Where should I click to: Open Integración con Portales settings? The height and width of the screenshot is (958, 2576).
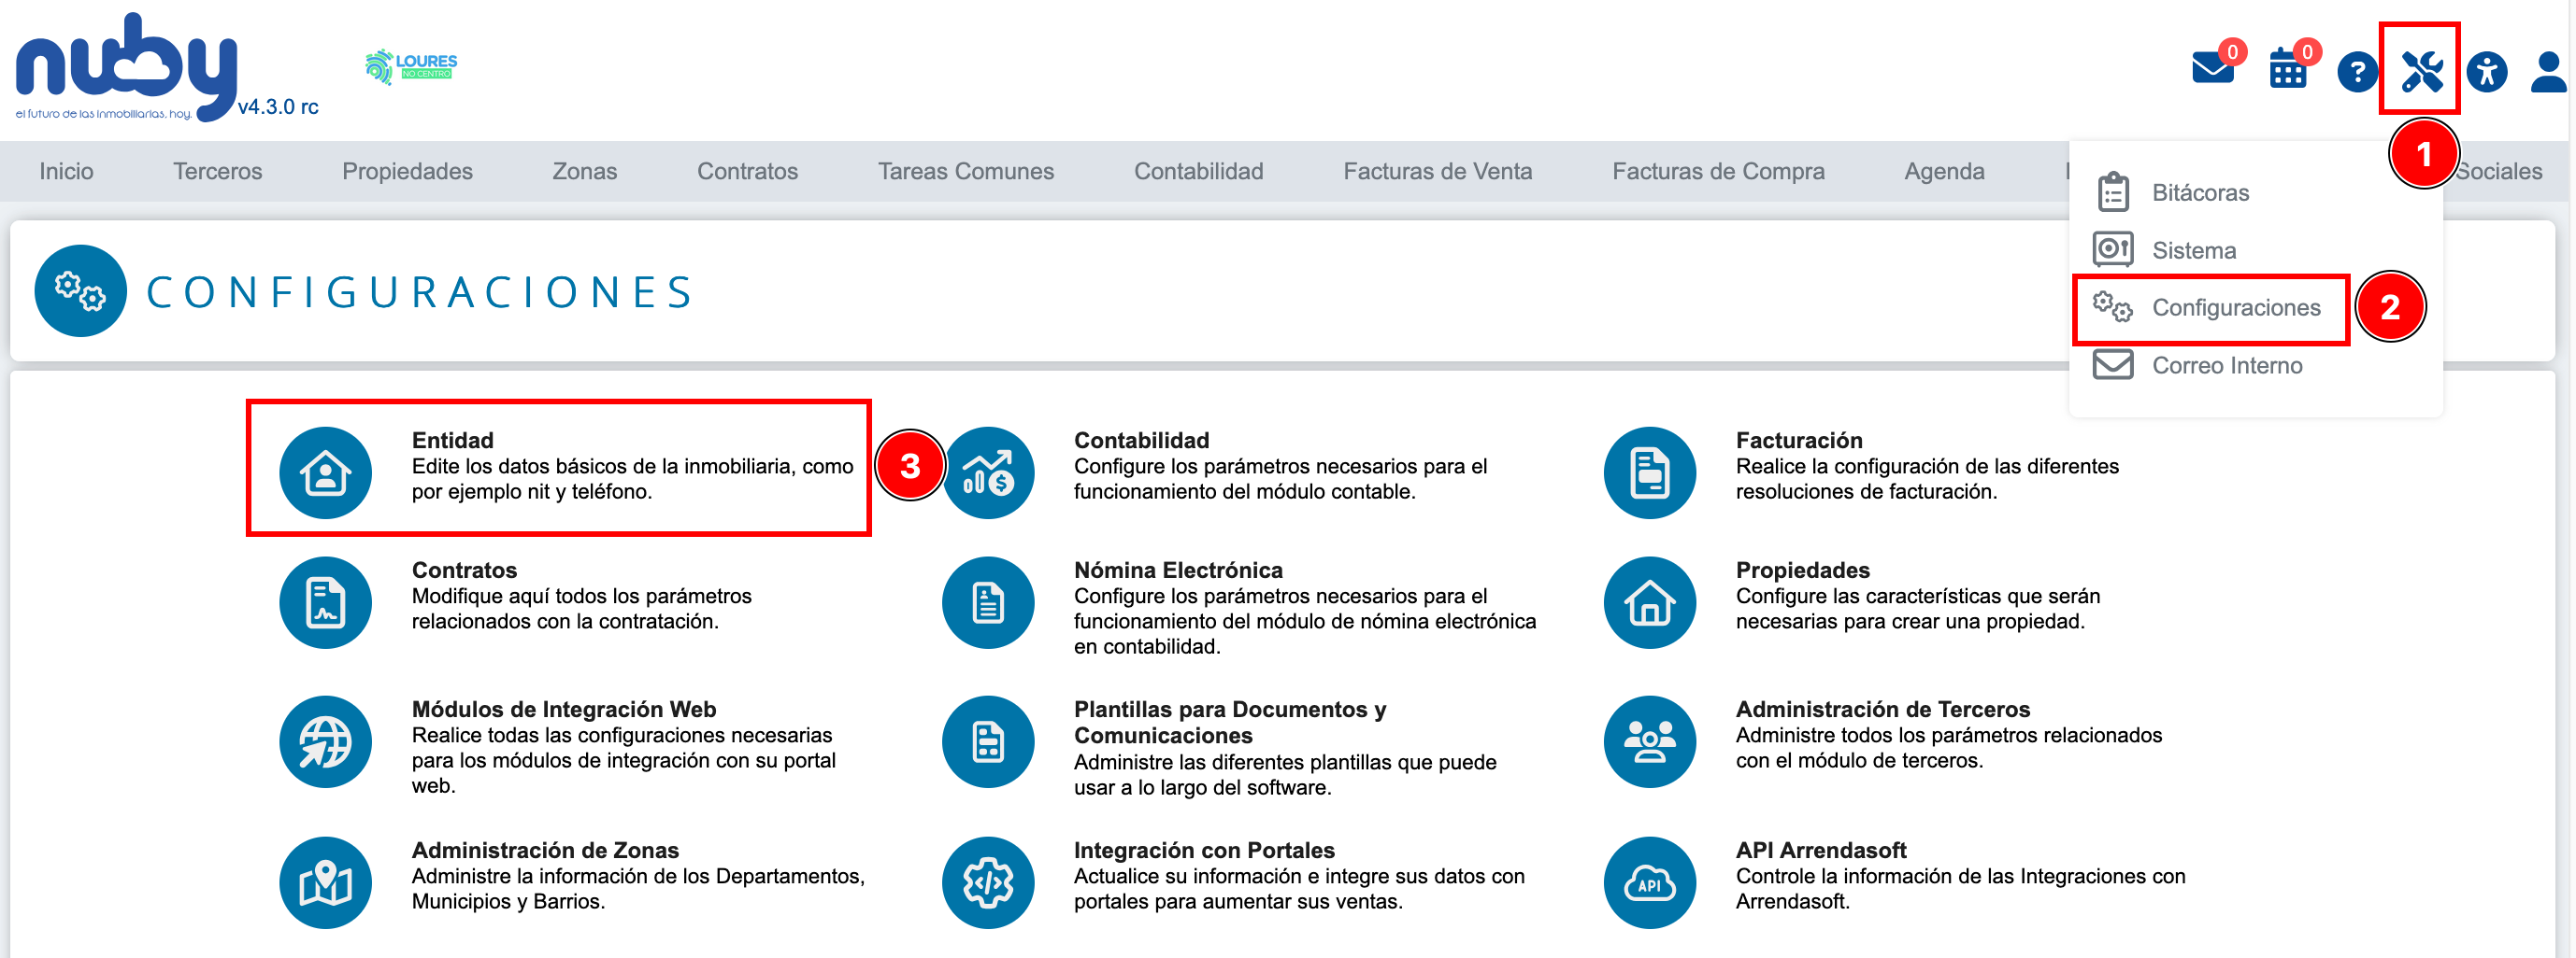[1204, 849]
